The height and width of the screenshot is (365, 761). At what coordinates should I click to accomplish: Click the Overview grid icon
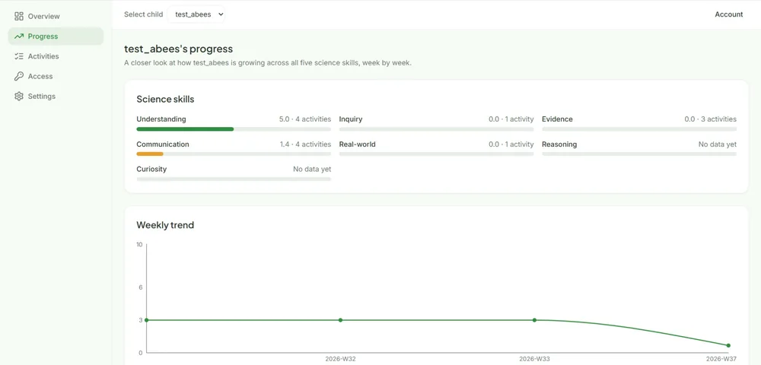point(19,17)
